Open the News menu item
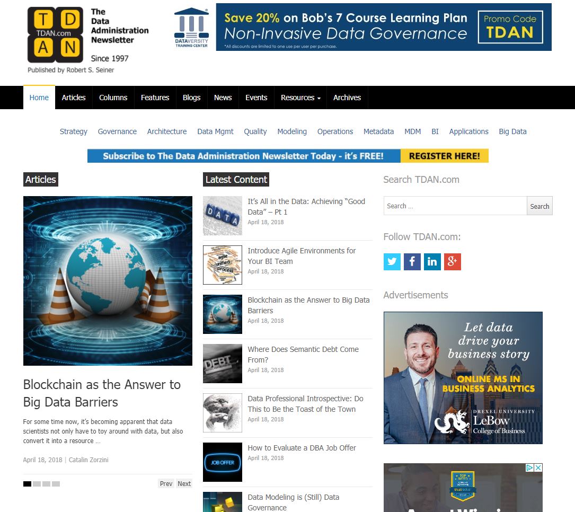Screen dimensions: 575x512 coord(223,98)
